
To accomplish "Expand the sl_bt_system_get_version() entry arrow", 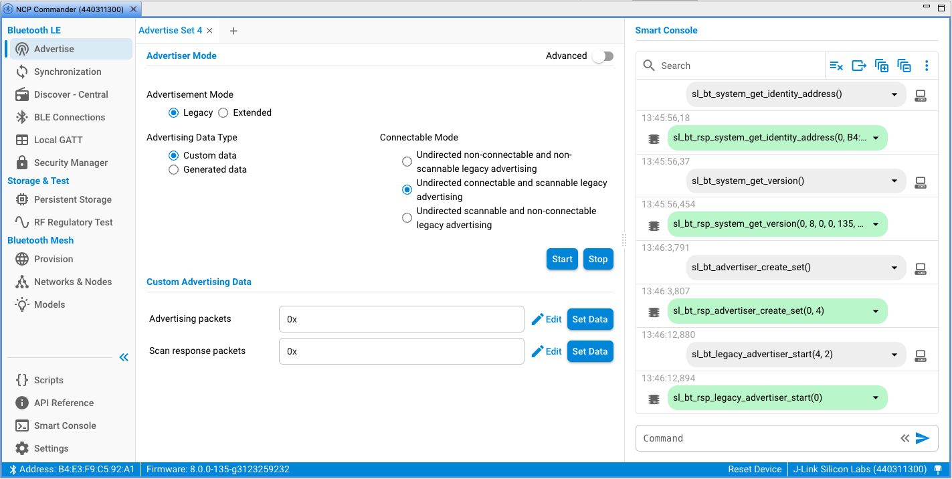I will click(894, 181).
